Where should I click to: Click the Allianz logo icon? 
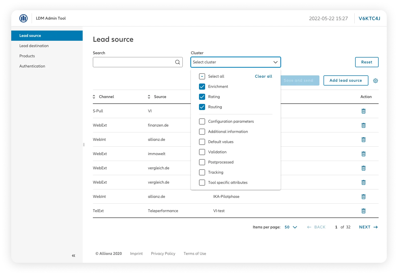23,18
